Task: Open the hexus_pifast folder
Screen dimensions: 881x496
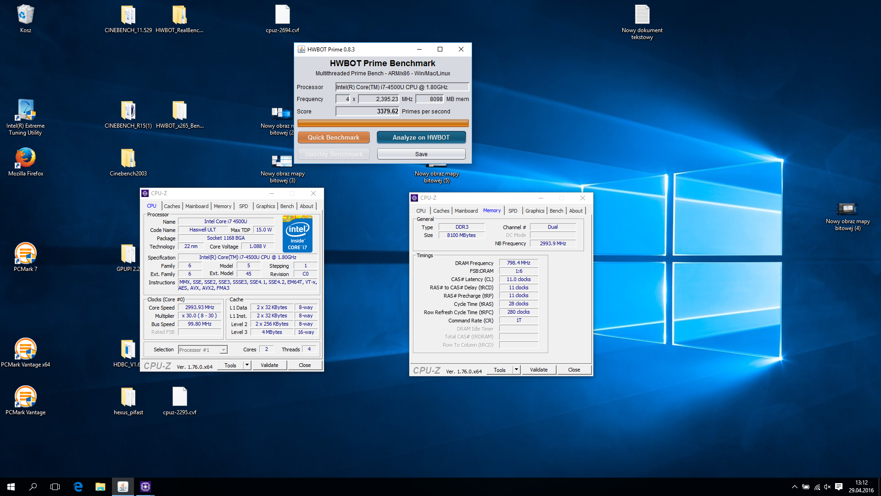Action: (x=128, y=400)
